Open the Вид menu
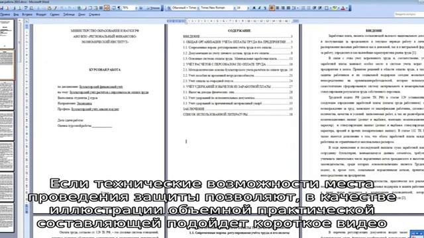Screen dimensions: 424x238 (16, 15)
